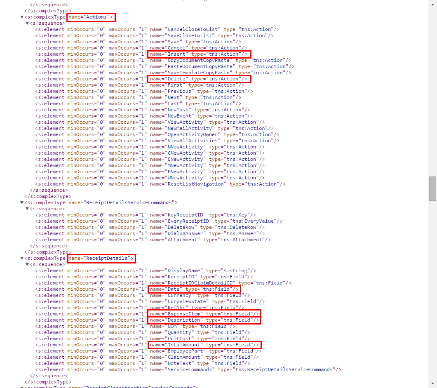Click the MNewActivity element line
The width and height of the screenshot is (437, 388).
[150, 166]
